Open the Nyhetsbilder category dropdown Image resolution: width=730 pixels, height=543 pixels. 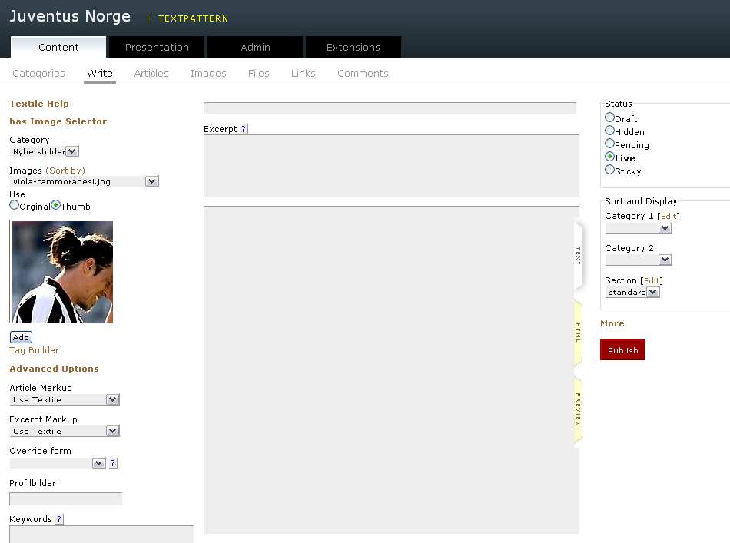45,151
